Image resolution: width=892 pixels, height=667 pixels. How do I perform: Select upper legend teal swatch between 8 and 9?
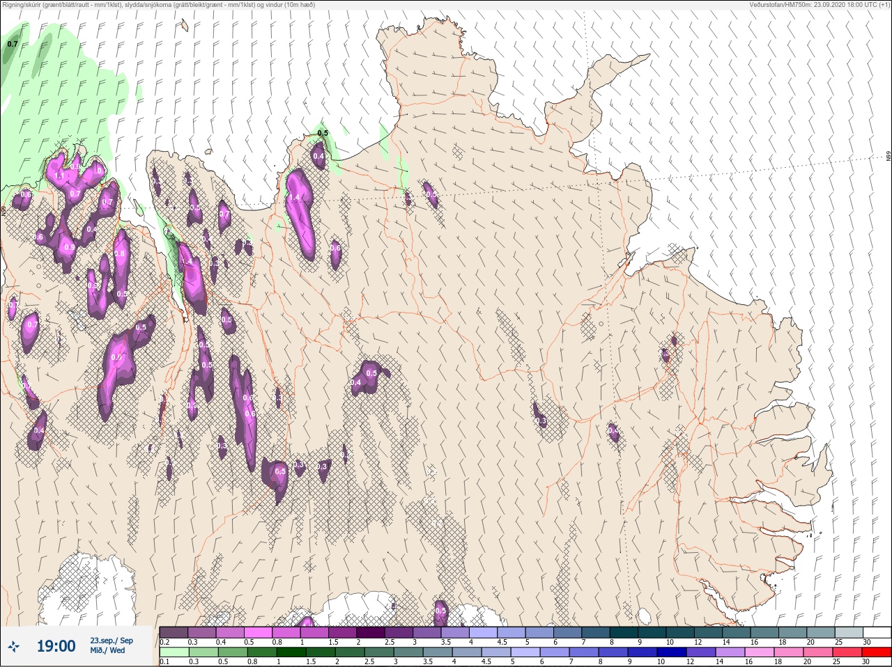tap(625, 632)
